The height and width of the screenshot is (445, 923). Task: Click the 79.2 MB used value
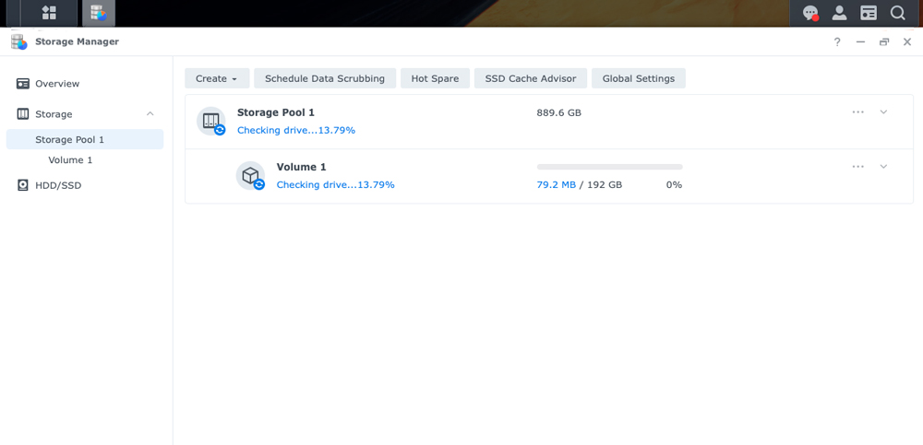(557, 184)
